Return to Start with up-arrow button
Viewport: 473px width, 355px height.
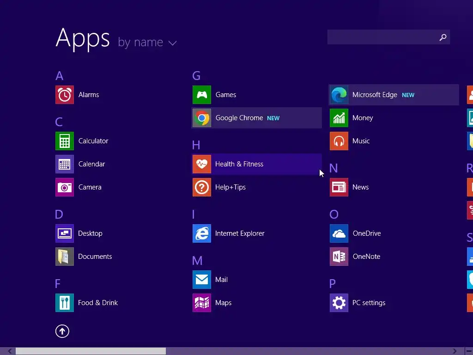point(62,331)
